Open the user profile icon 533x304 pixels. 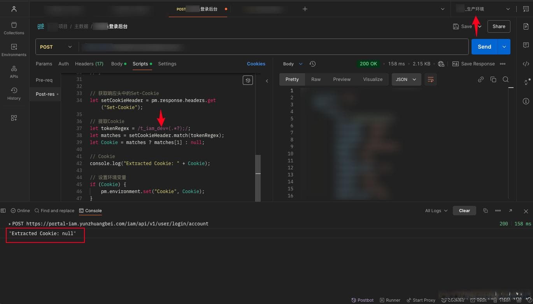coord(14,9)
